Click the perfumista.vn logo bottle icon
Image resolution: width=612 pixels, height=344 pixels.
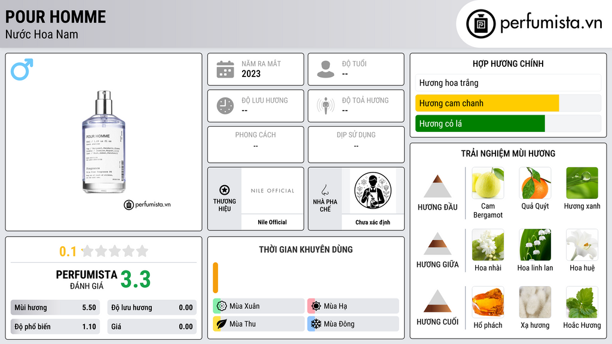click(481, 24)
